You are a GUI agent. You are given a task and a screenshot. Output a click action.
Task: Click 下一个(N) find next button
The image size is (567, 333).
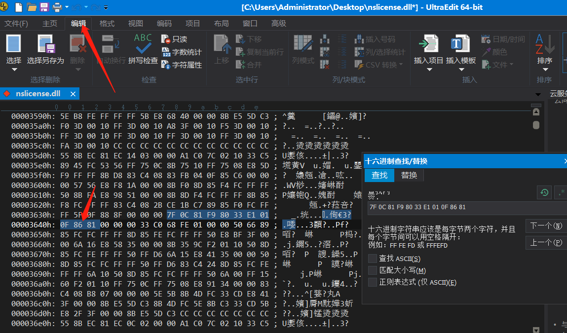(546, 226)
